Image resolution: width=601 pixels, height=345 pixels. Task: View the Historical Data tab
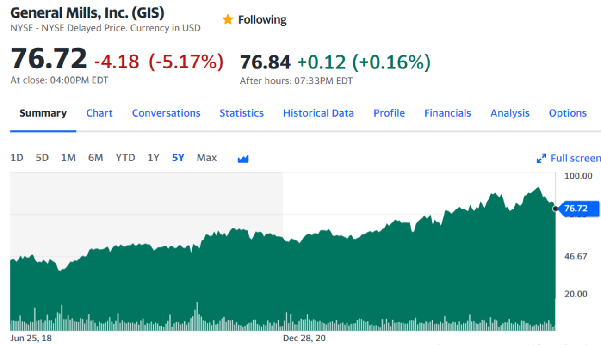pyautogui.click(x=318, y=113)
